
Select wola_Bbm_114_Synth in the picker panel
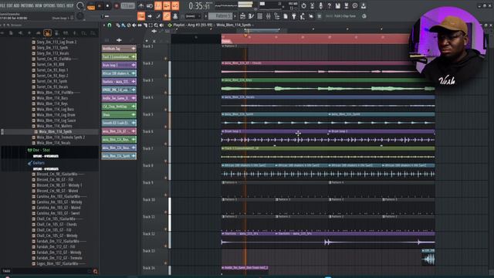(x=119, y=156)
